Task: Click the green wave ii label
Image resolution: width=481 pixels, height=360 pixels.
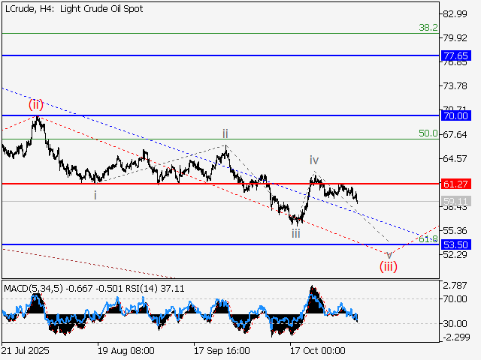Action: pyautogui.click(x=225, y=133)
